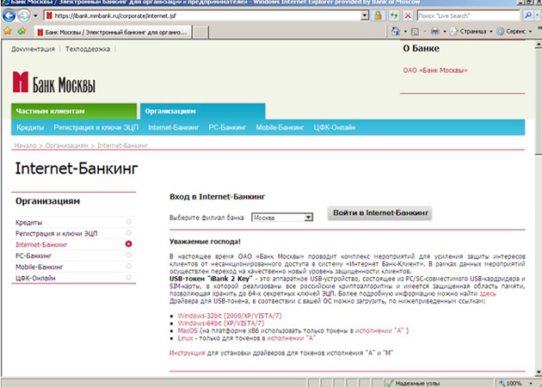Open исполнении "A" link on MacOS line
The image size is (542, 387).
pyautogui.click(x=379, y=331)
